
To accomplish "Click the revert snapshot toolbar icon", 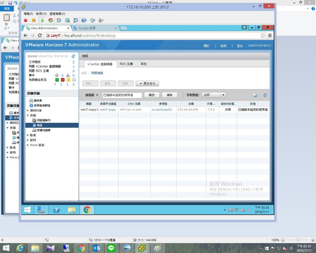I will click(67, 20).
